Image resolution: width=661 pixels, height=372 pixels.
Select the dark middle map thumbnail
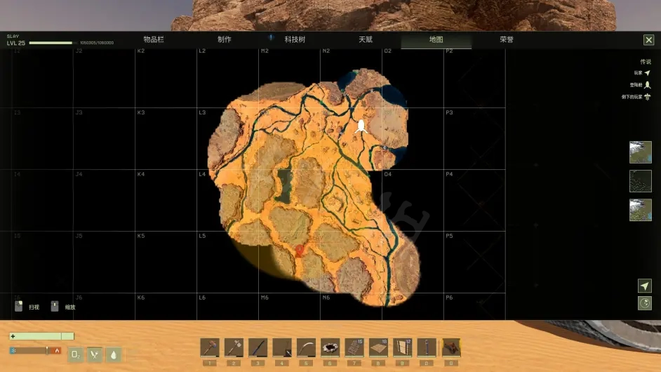pos(640,181)
